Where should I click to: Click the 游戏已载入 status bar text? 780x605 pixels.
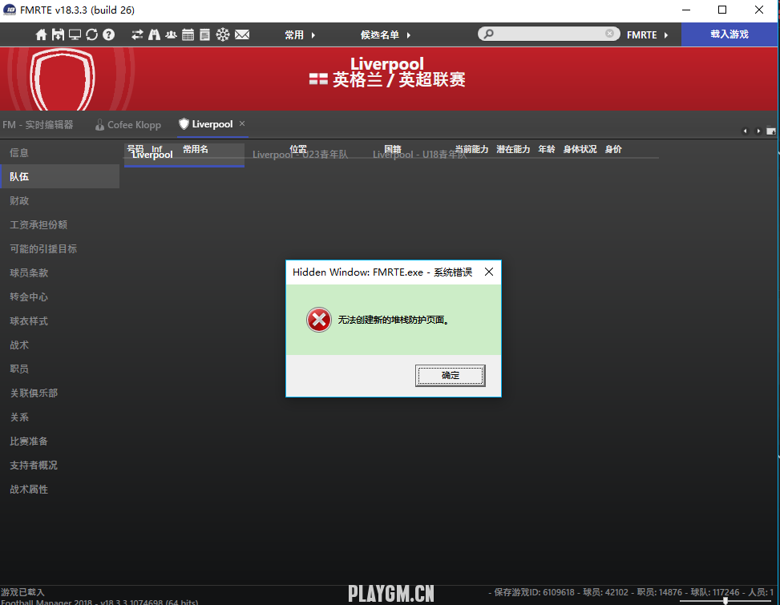tap(23, 592)
